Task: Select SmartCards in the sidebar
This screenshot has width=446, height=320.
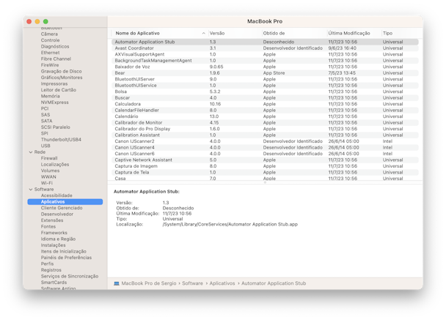Action: click(54, 283)
